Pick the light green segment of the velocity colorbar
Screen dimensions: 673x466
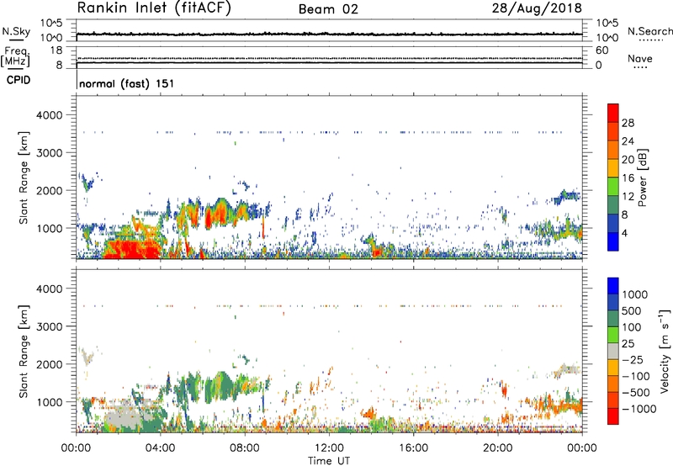(613, 335)
